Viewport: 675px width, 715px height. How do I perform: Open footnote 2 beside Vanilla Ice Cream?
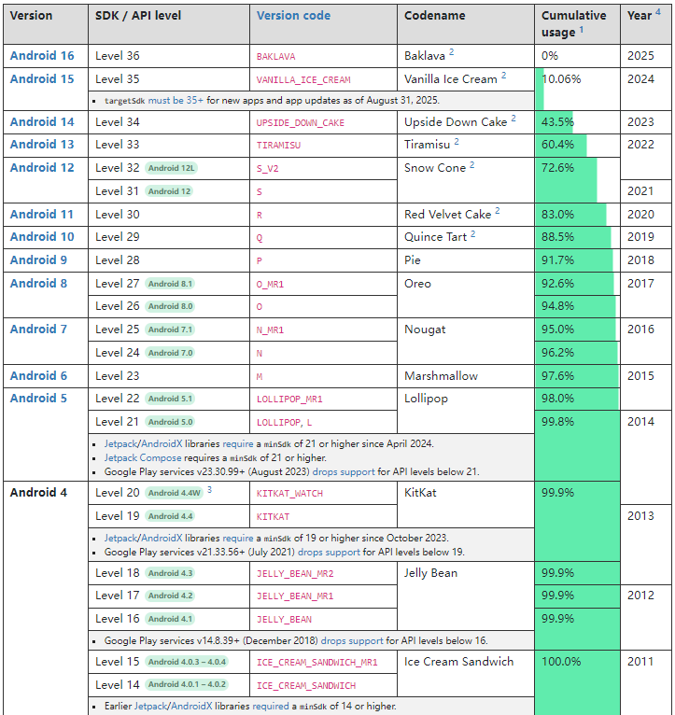(x=504, y=76)
